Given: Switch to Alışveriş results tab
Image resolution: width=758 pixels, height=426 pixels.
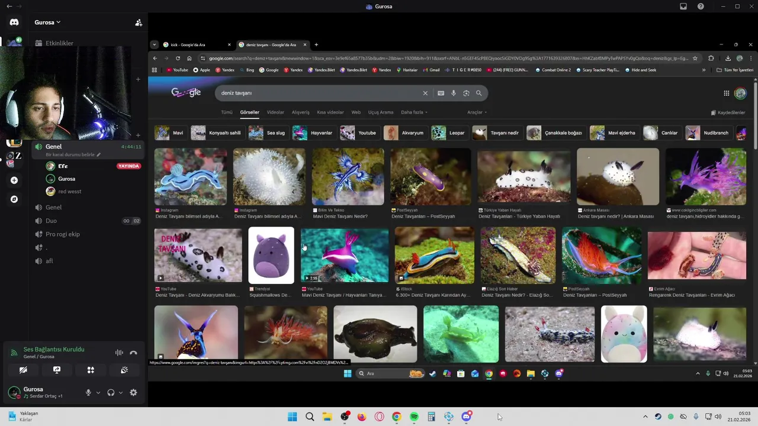Looking at the screenshot, I should point(300,112).
